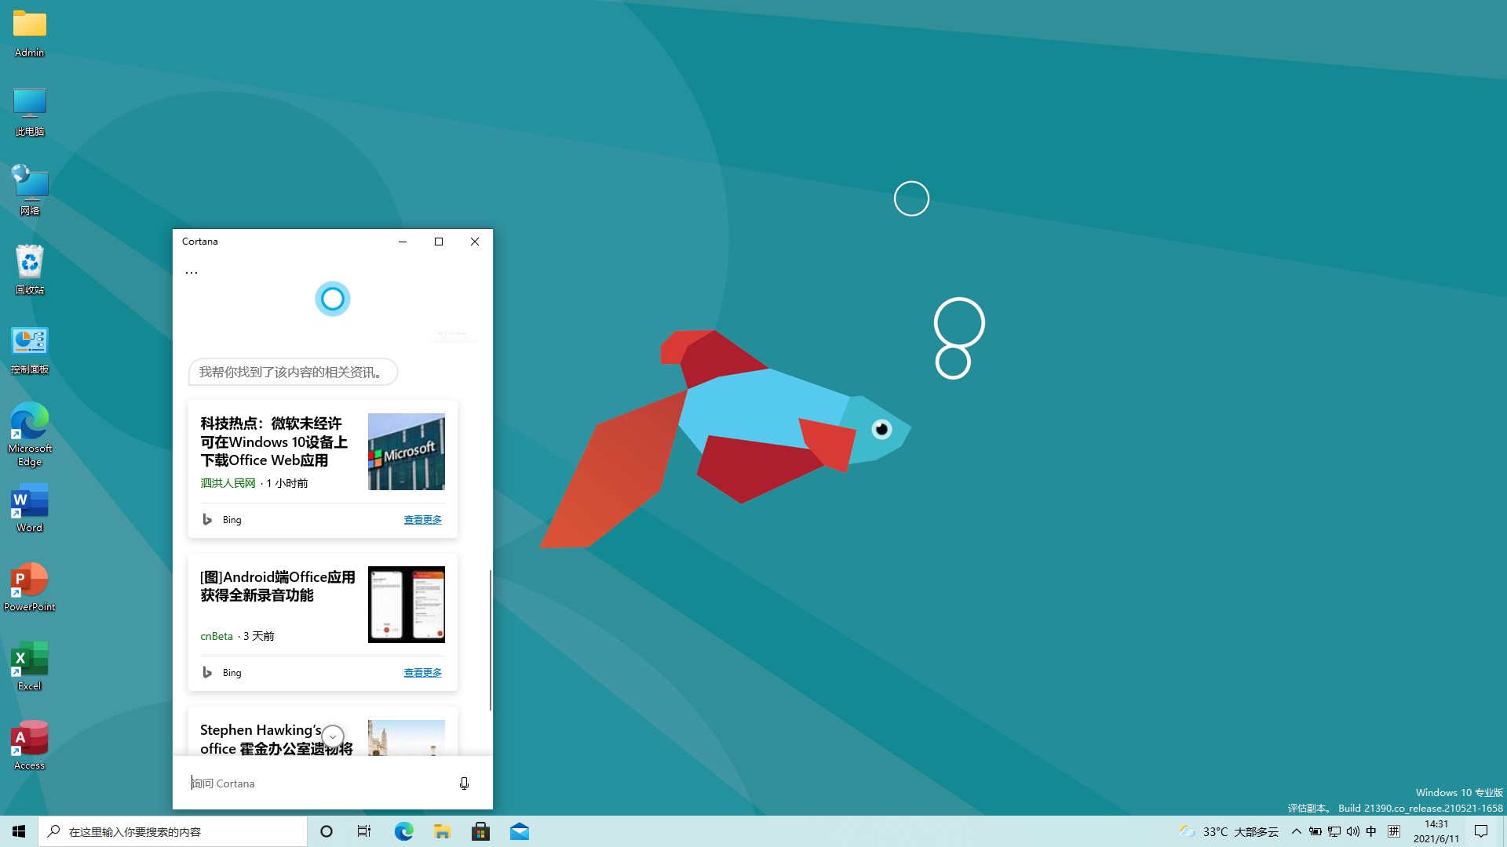Click the battery icon in system tray
Viewport: 1507px width, 847px height.
pyautogui.click(x=1315, y=831)
